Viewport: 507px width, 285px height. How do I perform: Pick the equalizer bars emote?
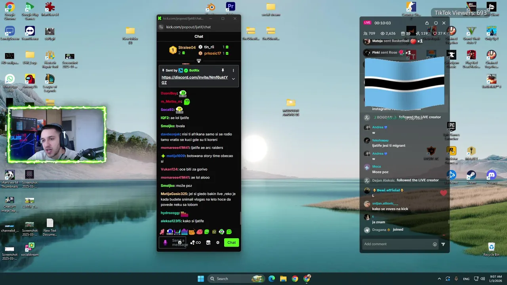184,232
